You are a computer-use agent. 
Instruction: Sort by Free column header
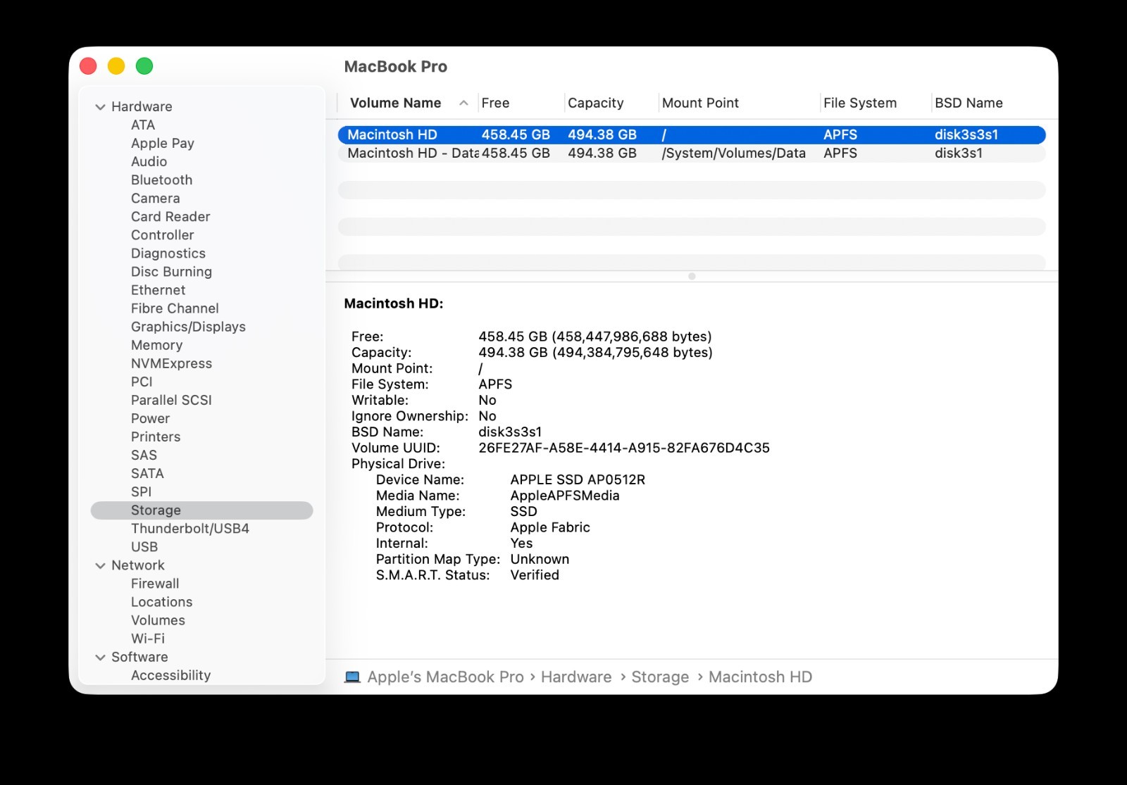[495, 103]
